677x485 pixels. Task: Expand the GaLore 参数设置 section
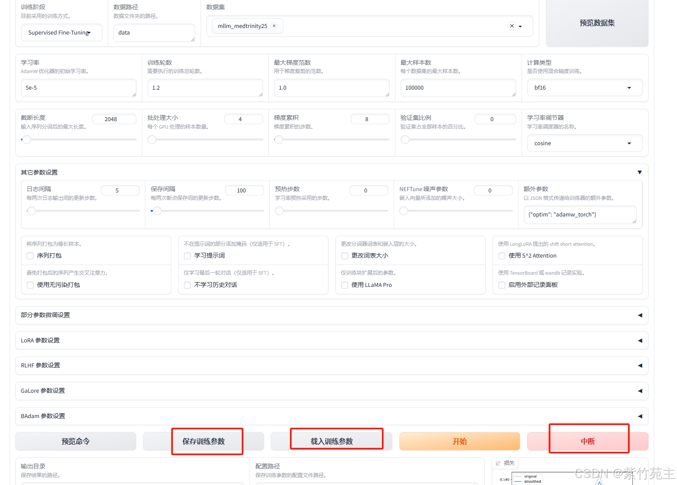pos(331,391)
